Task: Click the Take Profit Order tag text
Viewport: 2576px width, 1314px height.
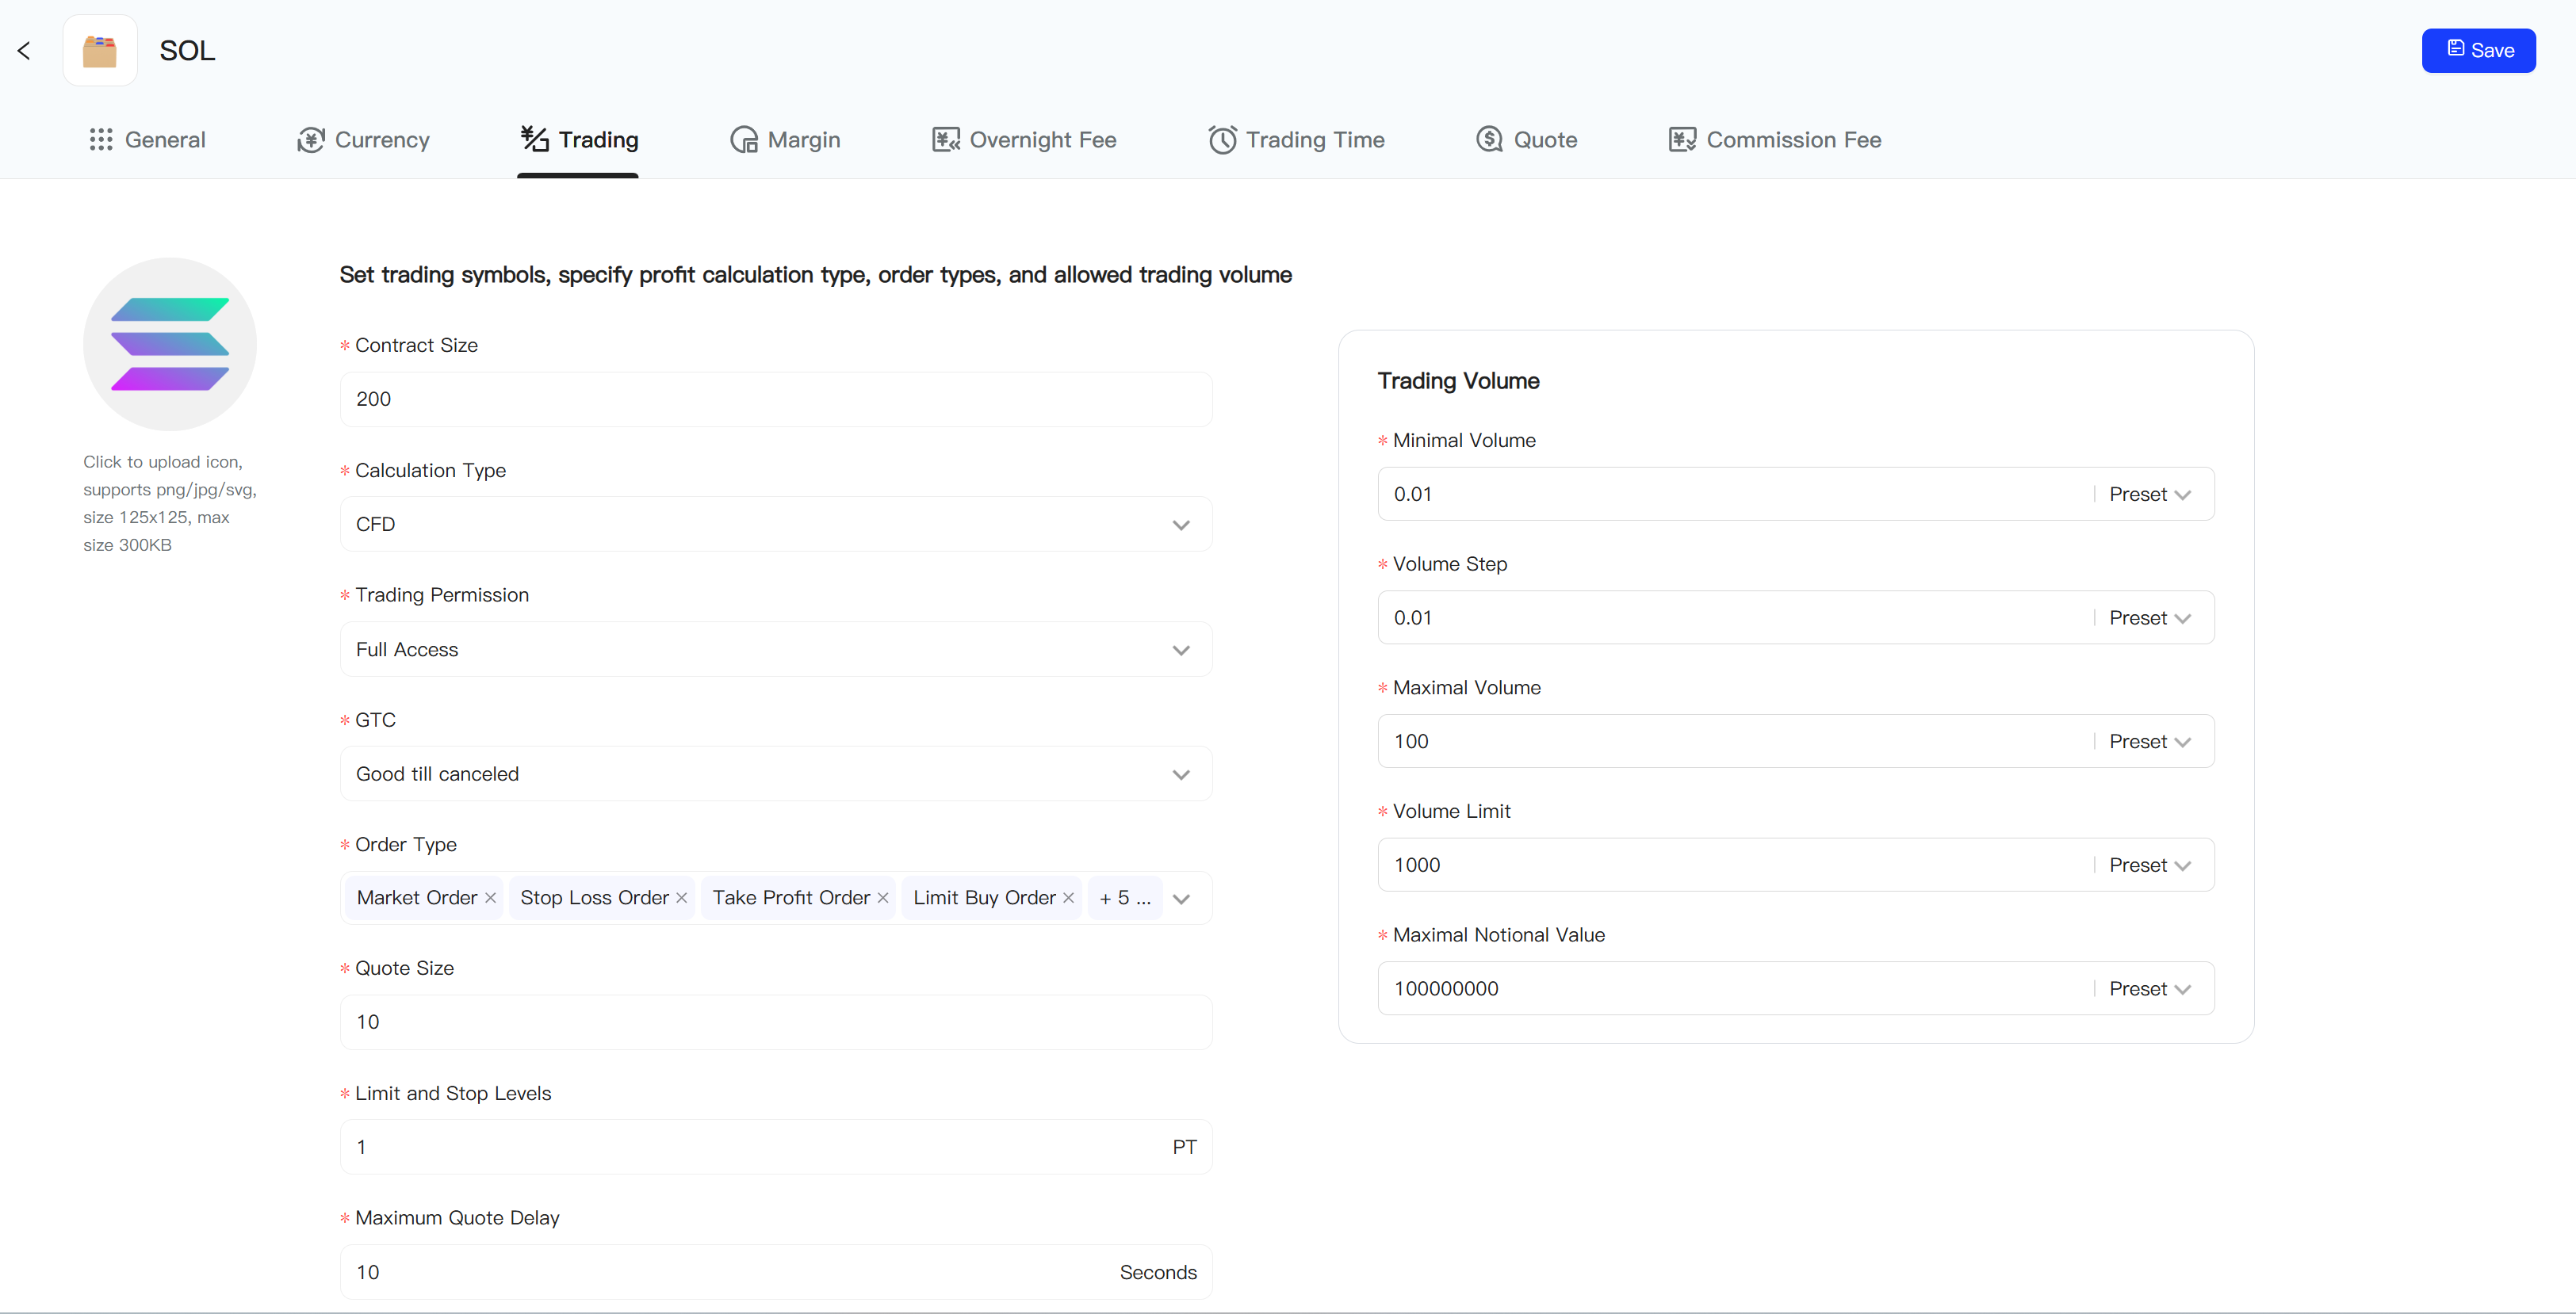Action: 791,898
